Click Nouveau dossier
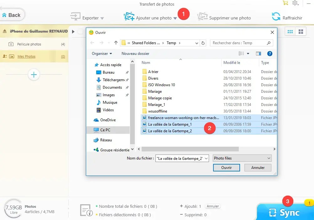The width and height of the screenshot is (314, 220). tap(135, 54)
